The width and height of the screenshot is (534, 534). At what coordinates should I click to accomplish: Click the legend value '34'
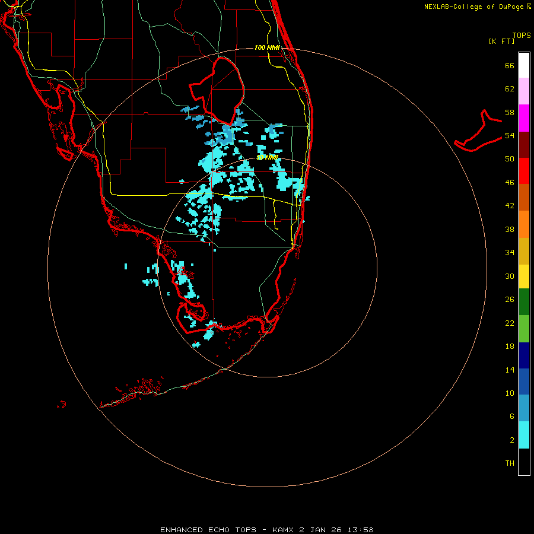(x=510, y=253)
